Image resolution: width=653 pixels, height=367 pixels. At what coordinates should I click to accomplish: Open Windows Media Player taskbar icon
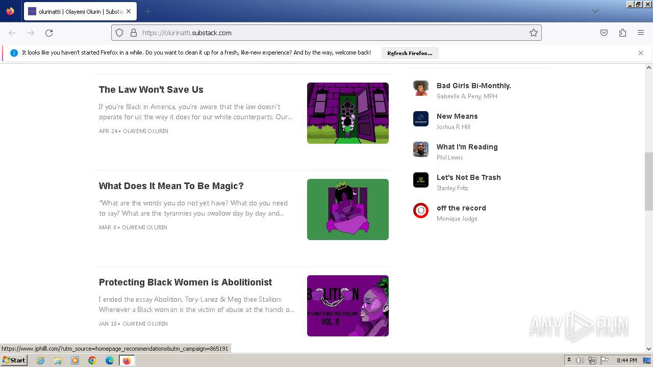[75, 360]
